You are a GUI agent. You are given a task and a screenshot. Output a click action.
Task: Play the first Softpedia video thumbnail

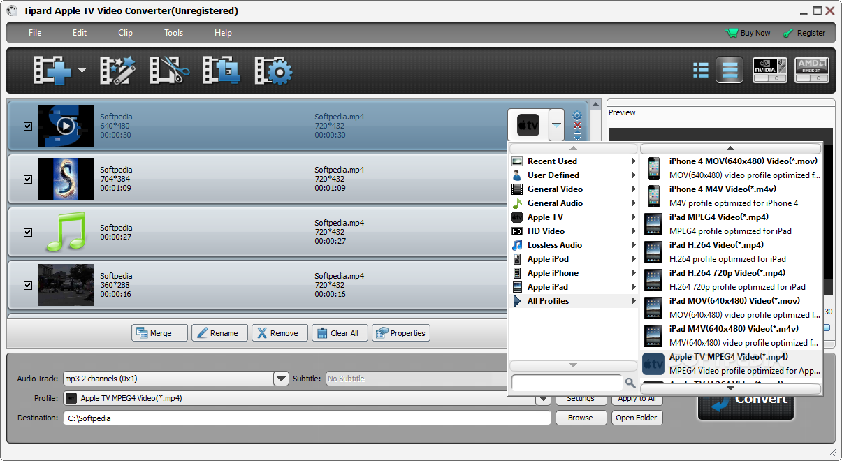coord(65,126)
